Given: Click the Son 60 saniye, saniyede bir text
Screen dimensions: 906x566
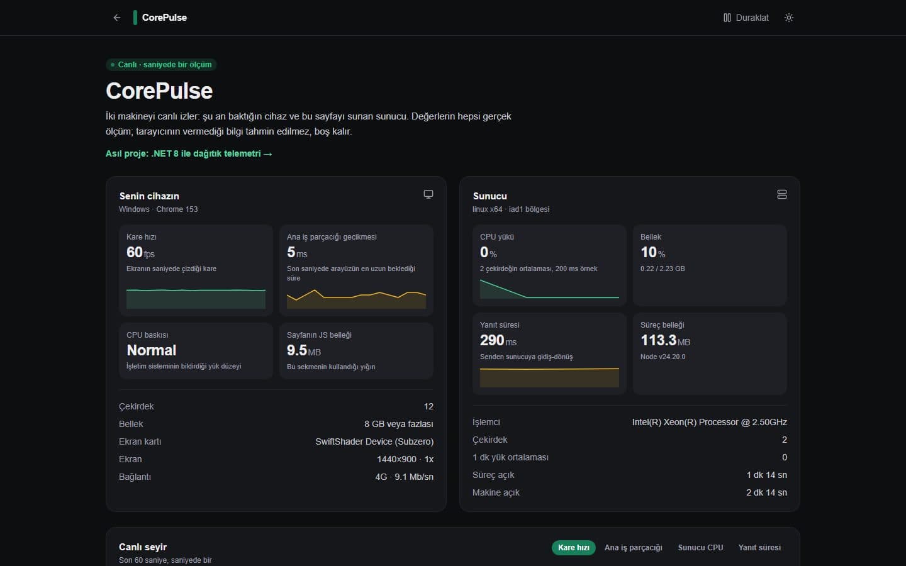Looking at the screenshot, I should coord(165,560).
